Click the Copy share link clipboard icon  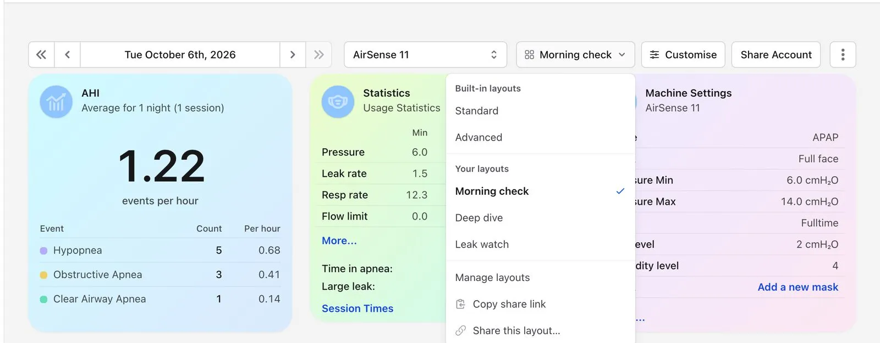point(461,304)
